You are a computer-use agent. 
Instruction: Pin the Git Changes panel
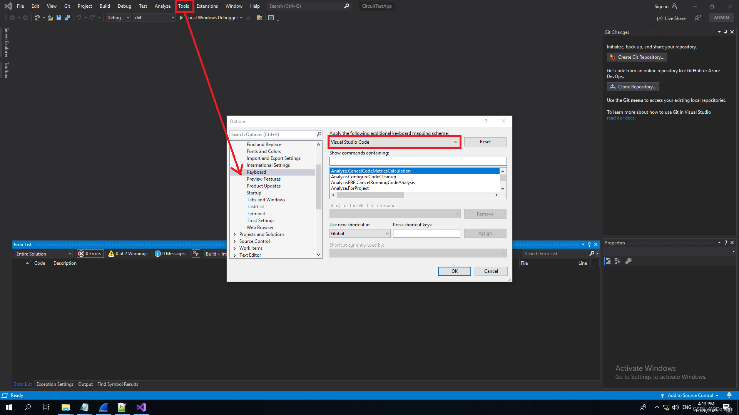pyautogui.click(x=726, y=32)
